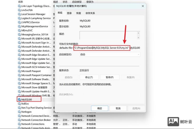This screenshot has width=194, height=129.
Task: Click the gear icon beside Local Session Manager
Action: [19, 14]
